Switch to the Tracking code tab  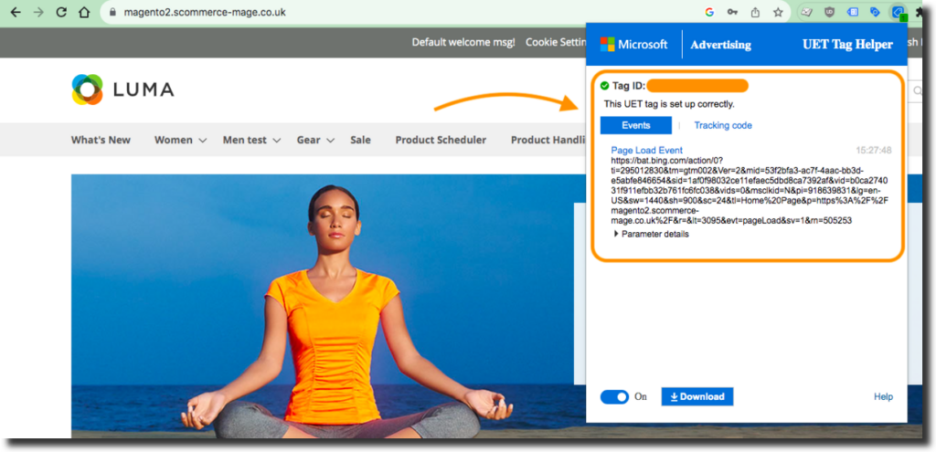[x=722, y=125]
